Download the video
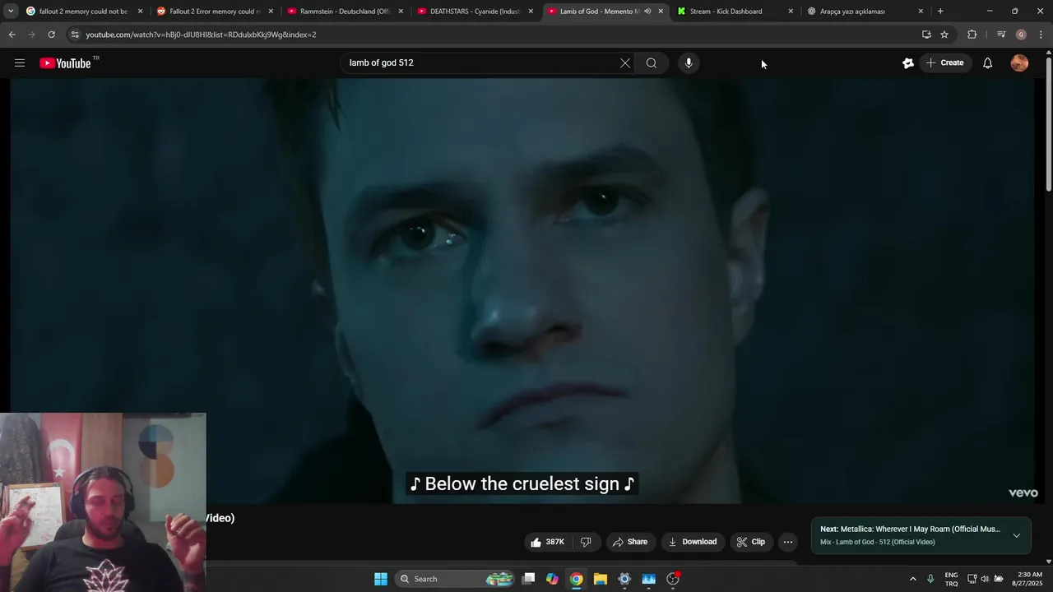Screen dimensions: 1053x592 click(692, 542)
